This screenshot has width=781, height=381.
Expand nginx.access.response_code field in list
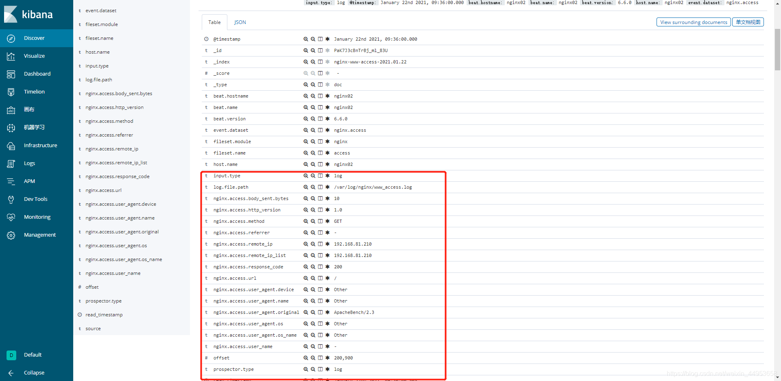[x=118, y=176]
